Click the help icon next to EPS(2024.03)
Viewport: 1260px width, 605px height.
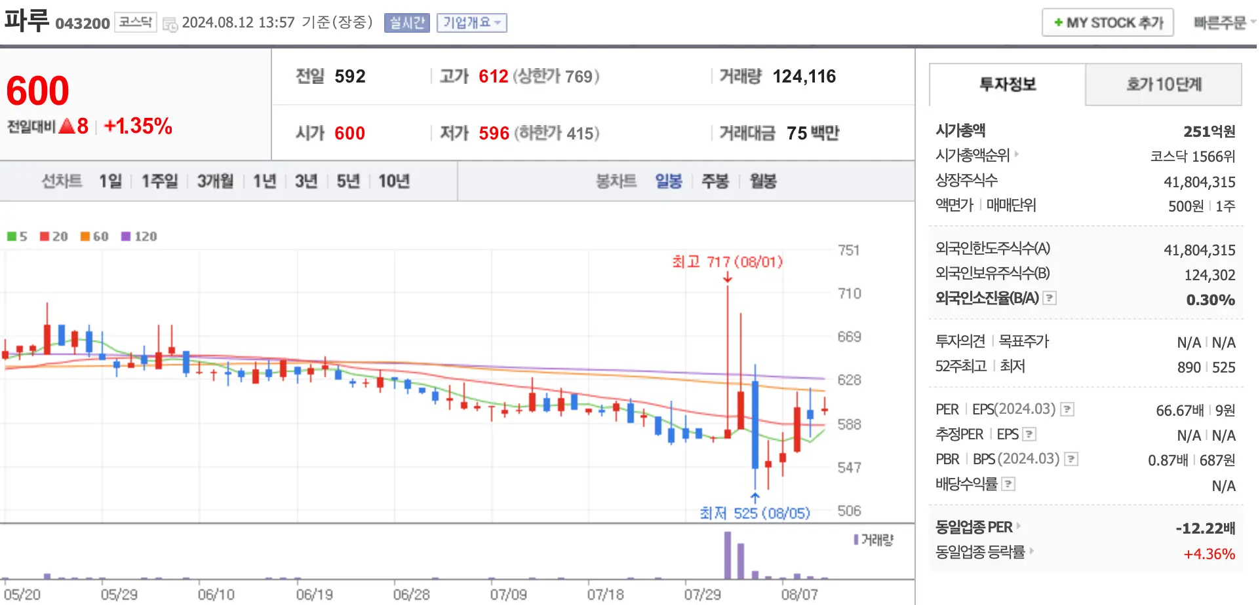click(x=1069, y=410)
